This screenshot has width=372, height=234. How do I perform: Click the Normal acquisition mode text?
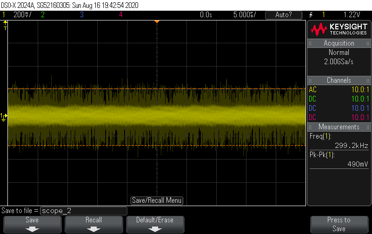click(x=339, y=52)
